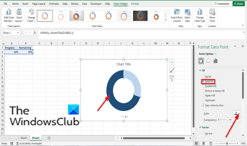Viewport: 247px width, 146px height.
Task: Collapse the Fill section
Action: (200, 70)
